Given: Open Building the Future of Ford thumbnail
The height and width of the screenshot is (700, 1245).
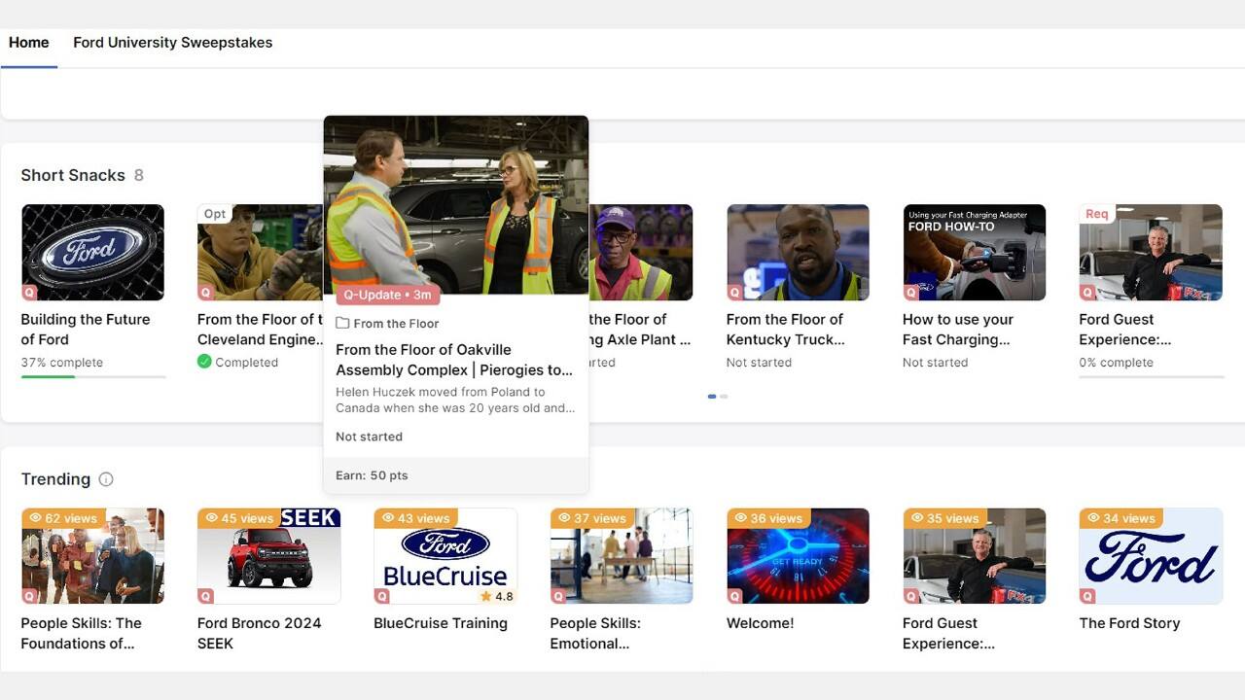Looking at the screenshot, I should pyautogui.click(x=93, y=253).
